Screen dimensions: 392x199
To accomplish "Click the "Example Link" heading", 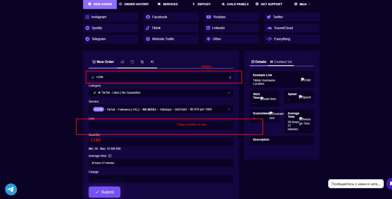I will [262, 75].
